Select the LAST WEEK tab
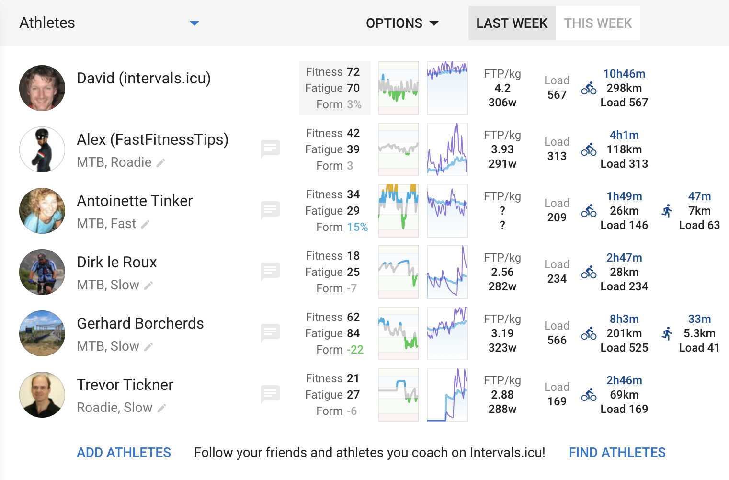This screenshot has height=480, width=729. pyautogui.click(x=512, y=23)
